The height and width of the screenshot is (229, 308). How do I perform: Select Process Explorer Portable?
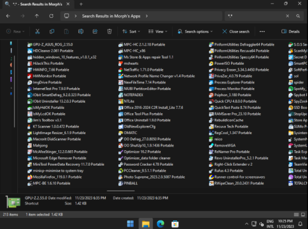[232, 82]
